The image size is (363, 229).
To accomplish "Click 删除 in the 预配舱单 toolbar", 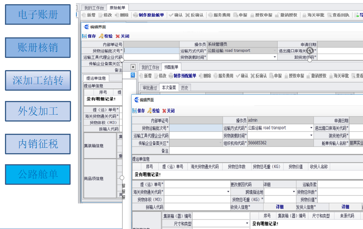I will coord(205,76).
